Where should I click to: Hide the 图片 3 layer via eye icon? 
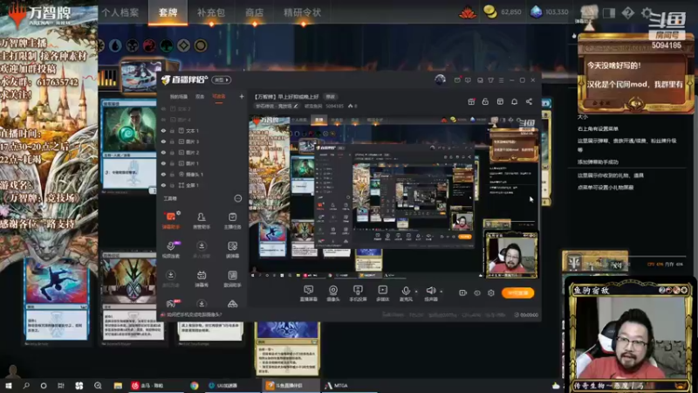pyautogui.click(x=163, y=141)
